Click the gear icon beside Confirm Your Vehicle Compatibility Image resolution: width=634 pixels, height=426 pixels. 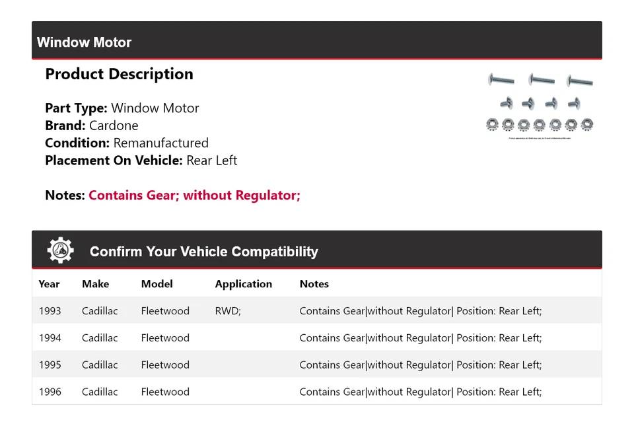[60, 250]
